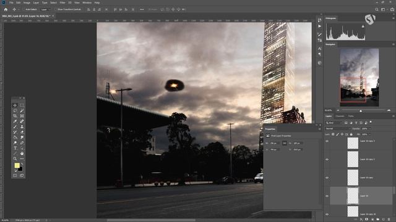Click the Navigator zoom slider handle
Viewport: 396px width, 222px height.
[361, 111]
